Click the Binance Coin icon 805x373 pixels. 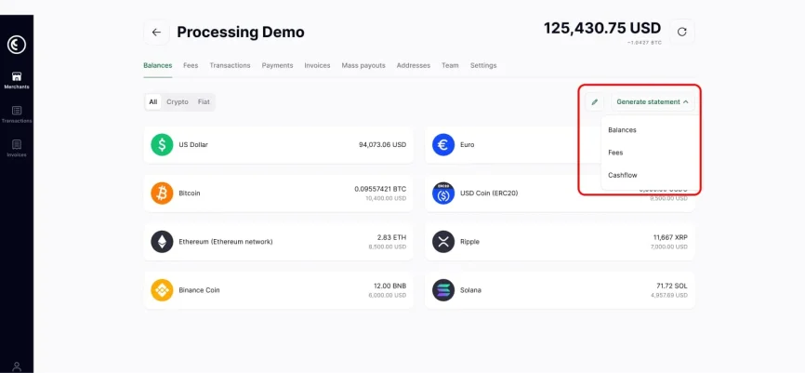tap(162, 290)
